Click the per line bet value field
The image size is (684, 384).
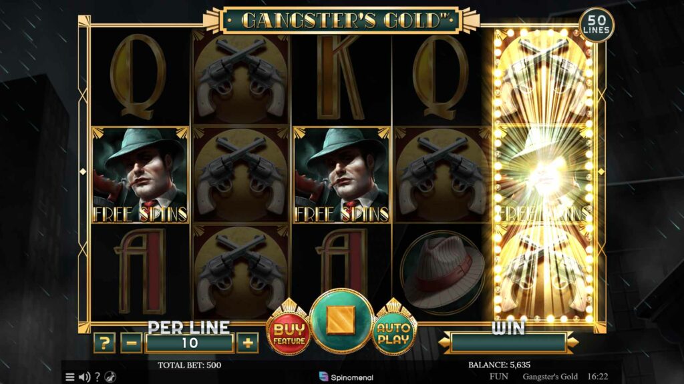click(x=189, y=343)
